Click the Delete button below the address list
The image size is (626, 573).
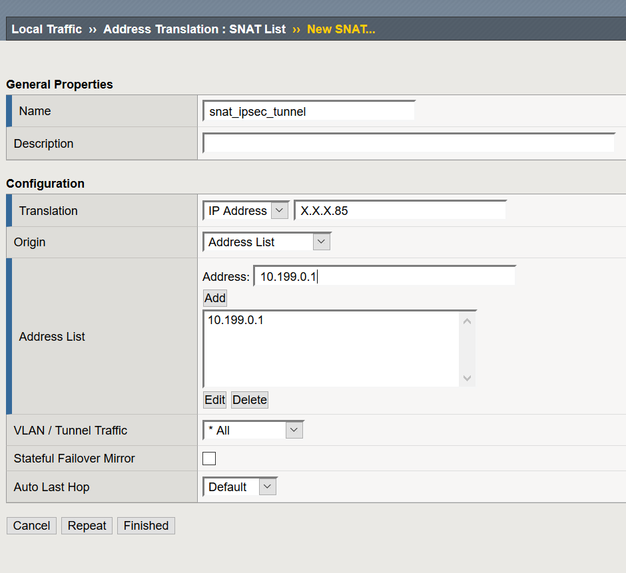coord(249,399)
